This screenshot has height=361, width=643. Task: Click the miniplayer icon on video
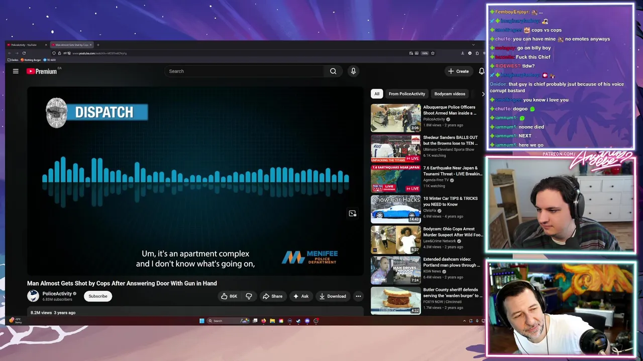click(x=352, y=214)
